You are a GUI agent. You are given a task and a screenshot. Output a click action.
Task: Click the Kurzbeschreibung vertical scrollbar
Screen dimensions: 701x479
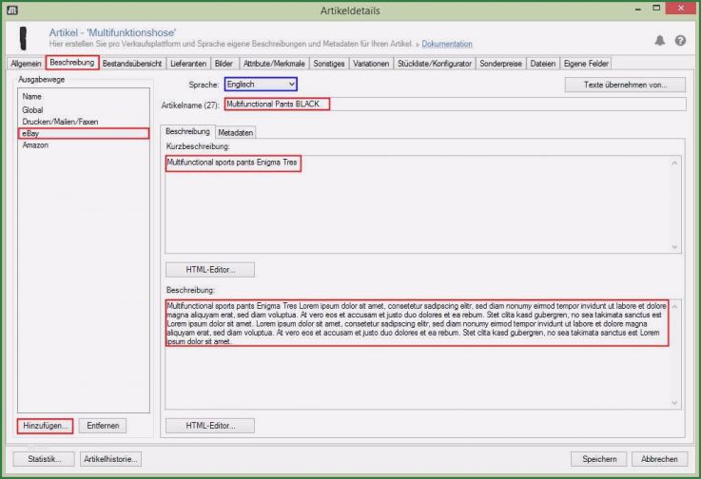pyautogui.click(x=675, y=204)
